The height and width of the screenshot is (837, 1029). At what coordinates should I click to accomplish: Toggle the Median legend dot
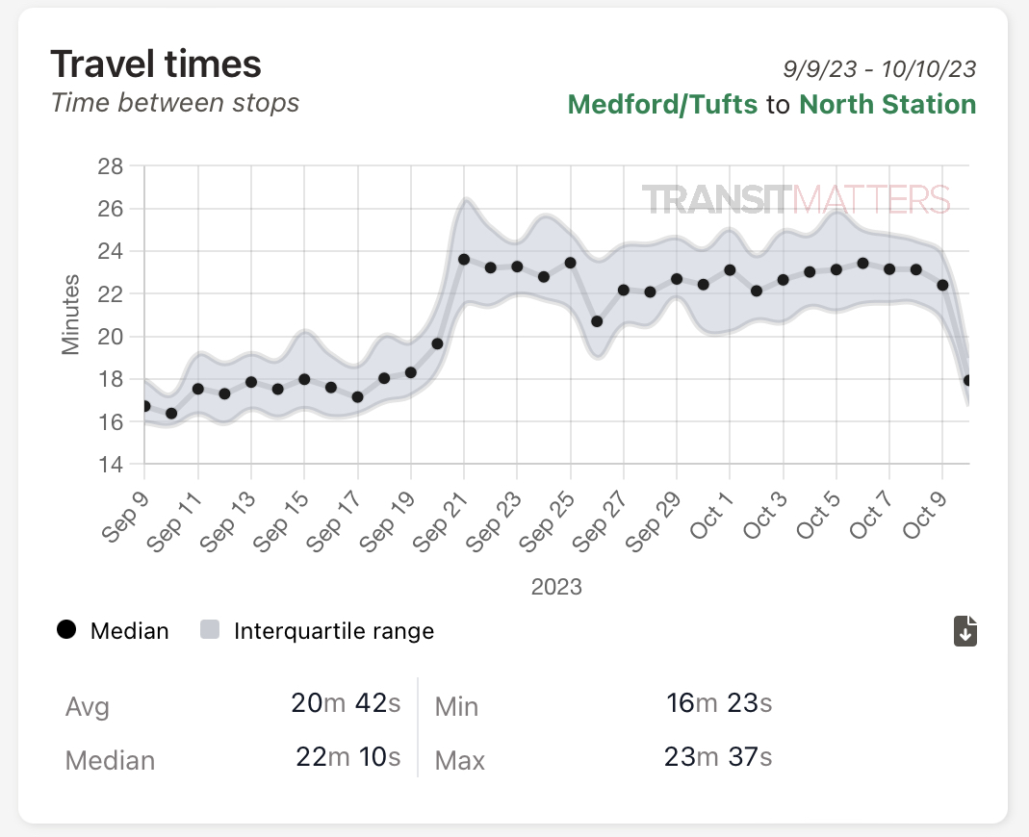(x=66, y=630)
